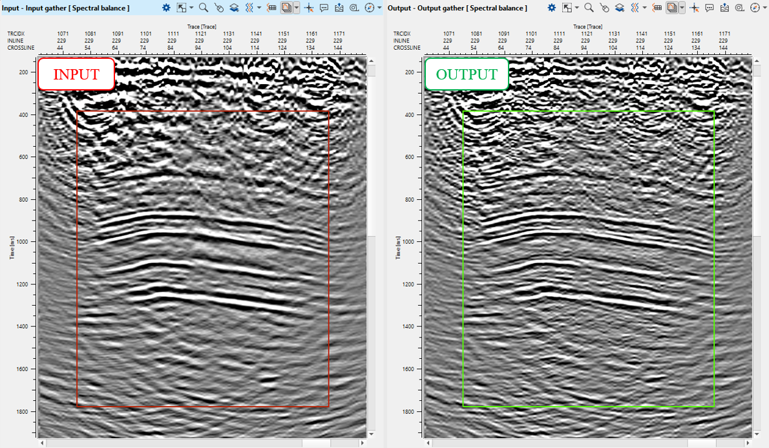Click trace header table icon in Output panel

[x=657, y=8]
